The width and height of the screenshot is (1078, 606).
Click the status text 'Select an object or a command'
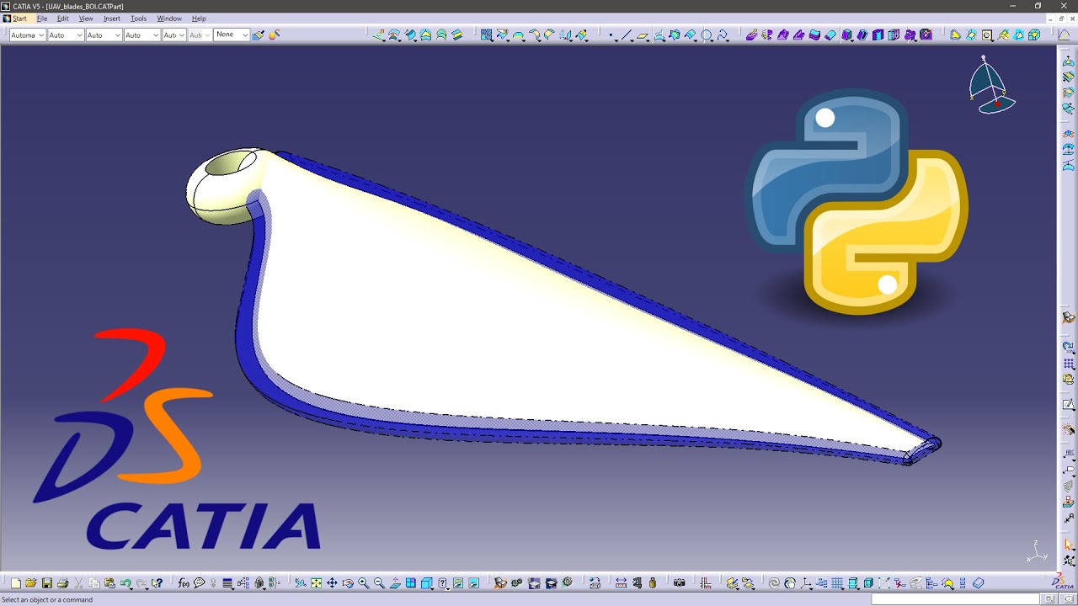pyautogui.click(x=48, y=599)
